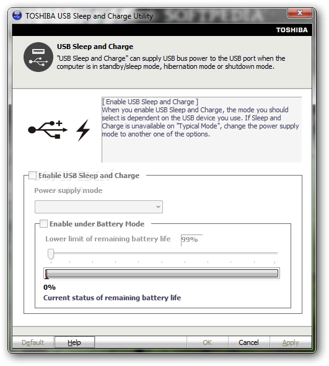Image resolution: width=329 pixels, height=366 pixels.
Task: Click the description text box about Typical Mode
Action: tap(202, 130)
